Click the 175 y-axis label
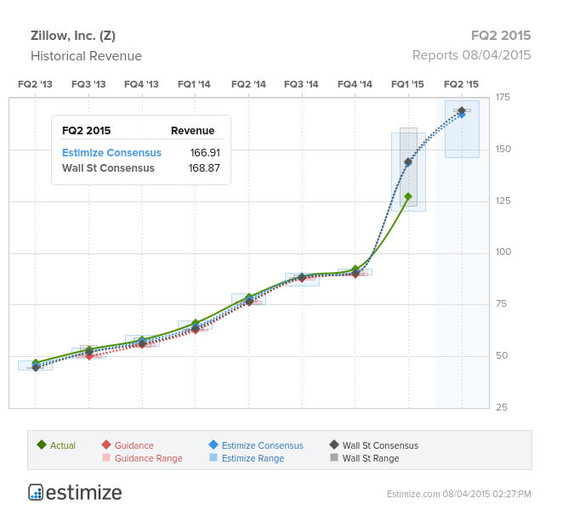The width and height of the screenshot is (574, 527). [x=503, y=98]
